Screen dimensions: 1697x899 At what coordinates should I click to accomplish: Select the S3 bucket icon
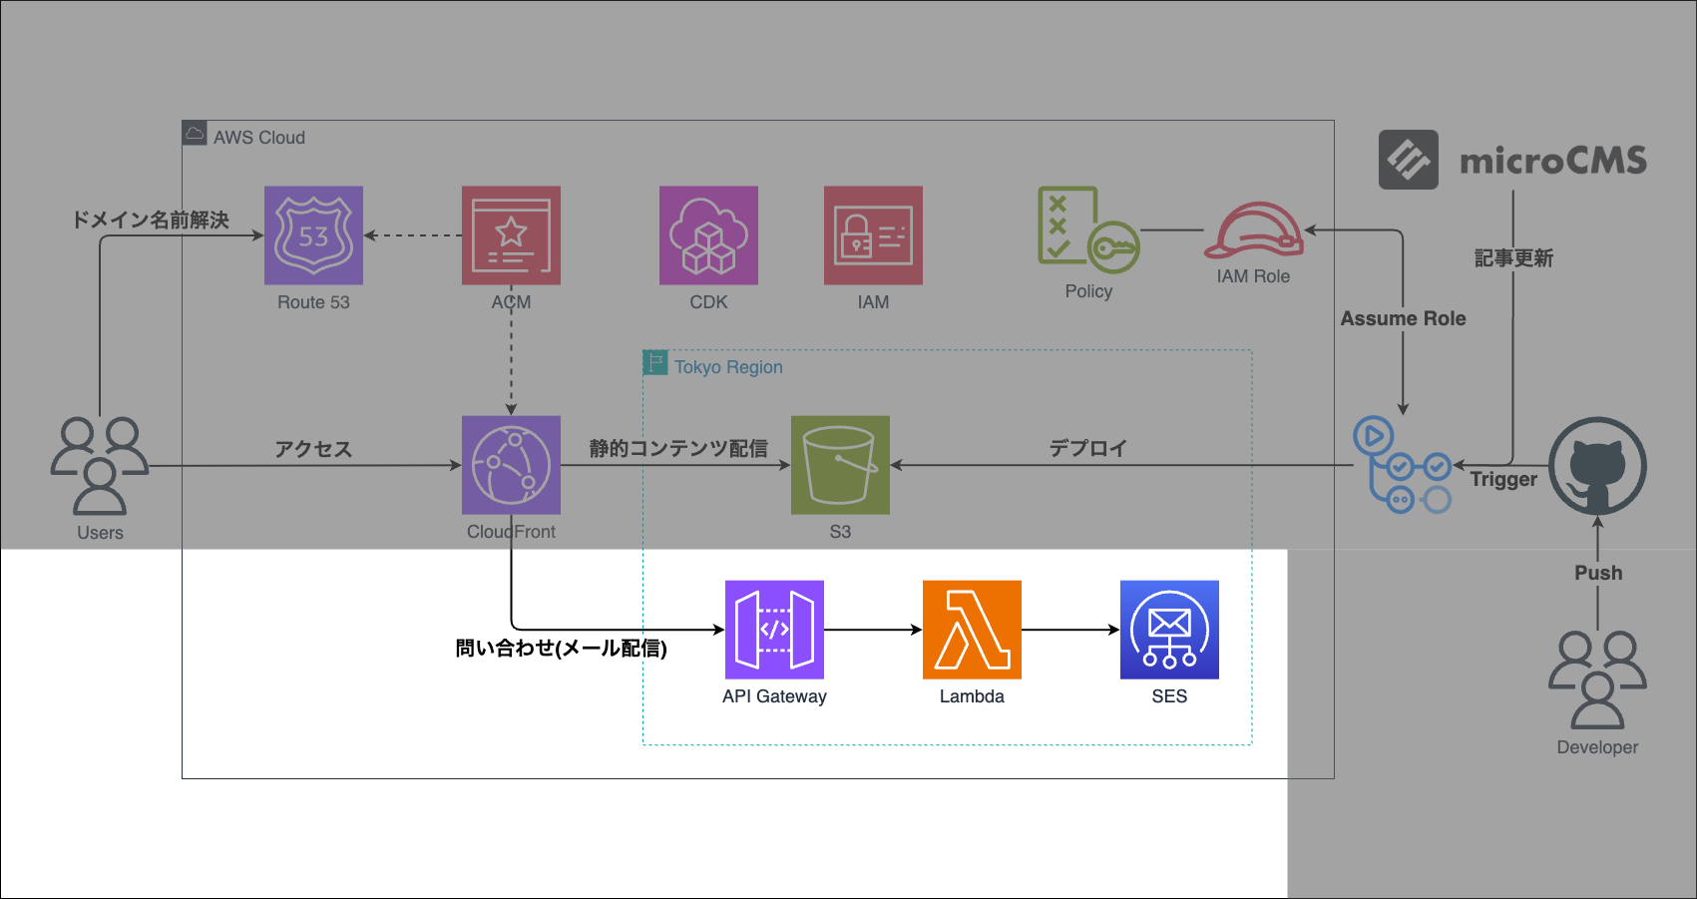[840, 465]
